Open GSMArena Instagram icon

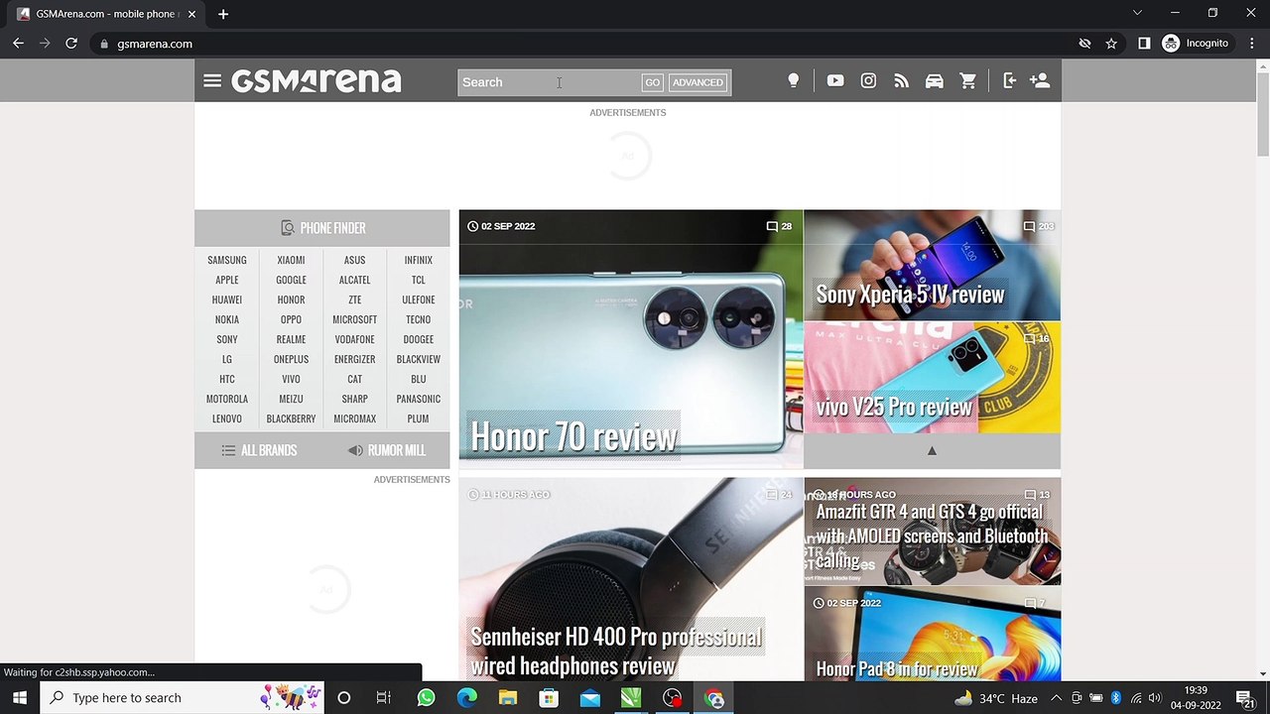coord(868,81)
